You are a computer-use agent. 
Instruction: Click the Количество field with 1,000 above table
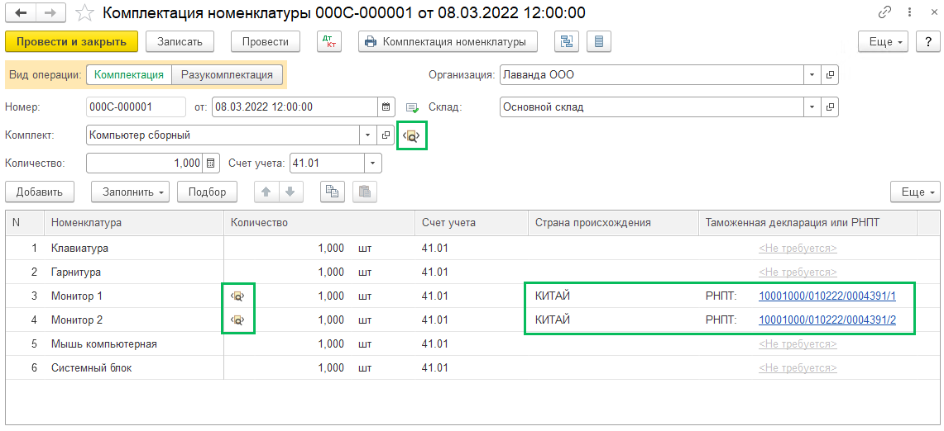145,163
